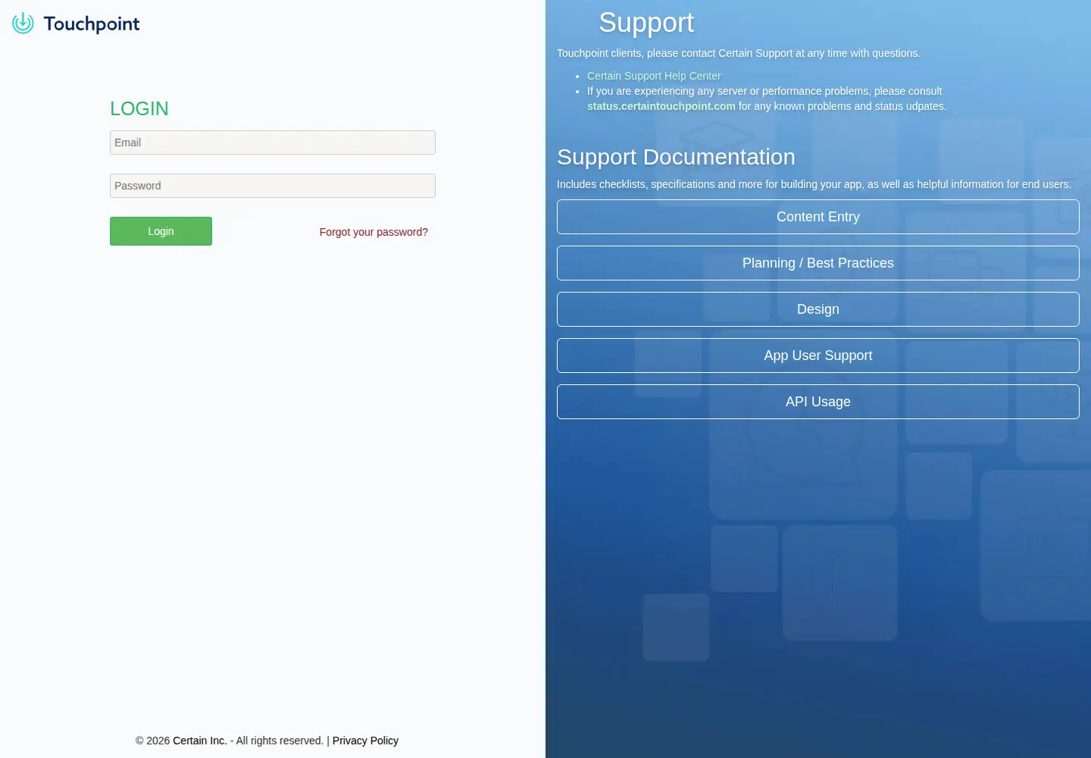The image size is (1091, 758).
Task: Focus the Email input field
Action: pyautogui.click(x=273, y=143)
